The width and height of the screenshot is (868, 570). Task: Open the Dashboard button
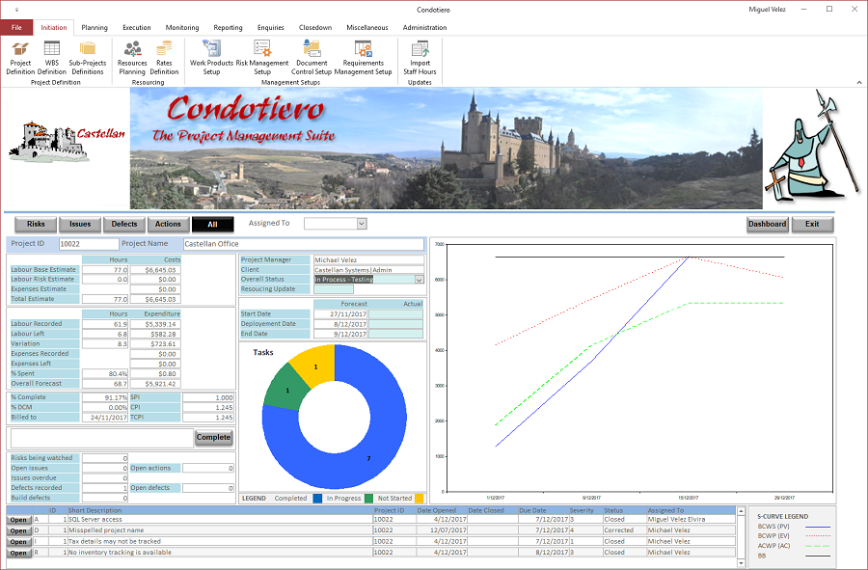click(768, 224)
